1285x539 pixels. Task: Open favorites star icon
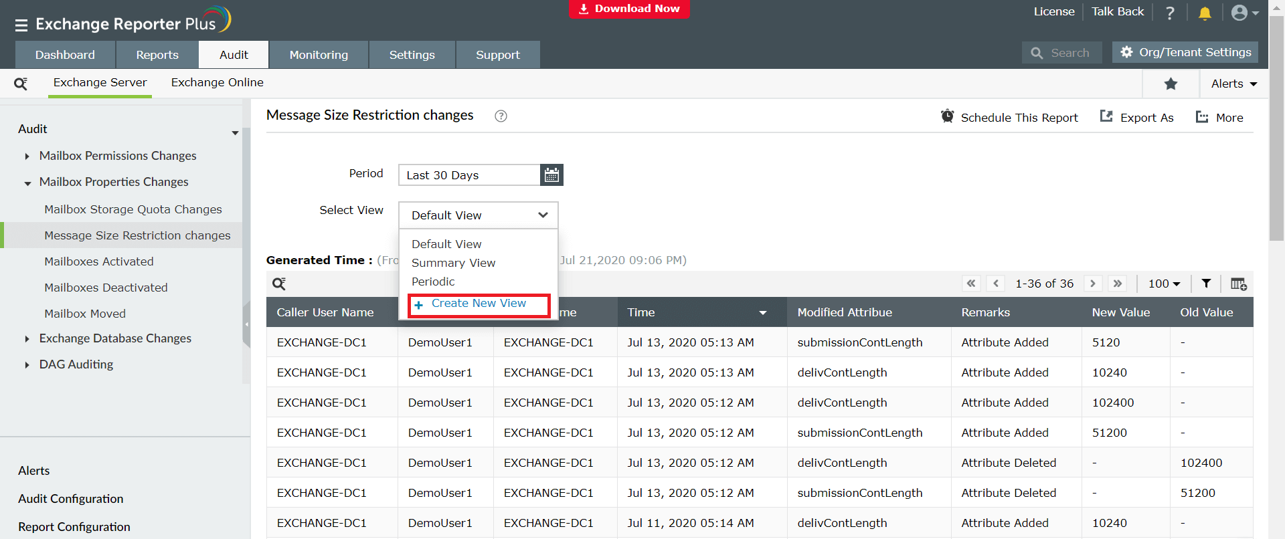tap(1171, 84)
